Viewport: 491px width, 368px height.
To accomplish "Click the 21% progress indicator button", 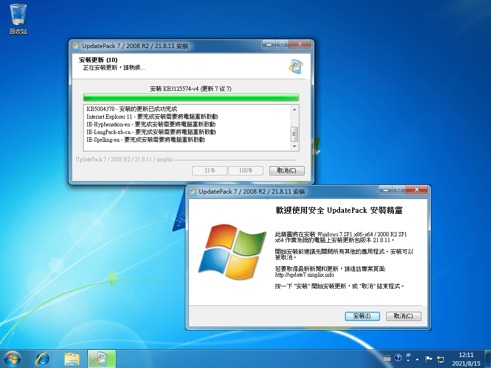I will [x=209, y=171].
